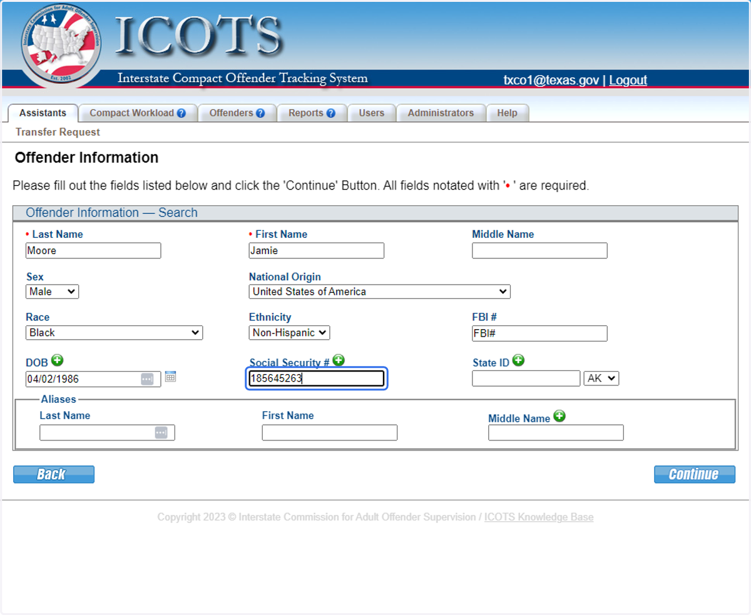Click the First Name field containing Jamie

316,251
